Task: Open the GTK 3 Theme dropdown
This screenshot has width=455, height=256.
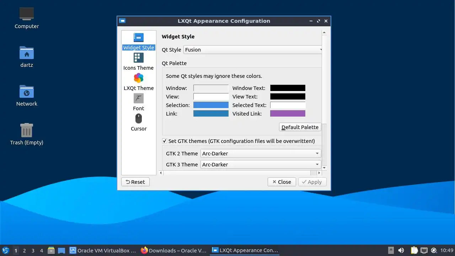Action: [x=261, y=165]
